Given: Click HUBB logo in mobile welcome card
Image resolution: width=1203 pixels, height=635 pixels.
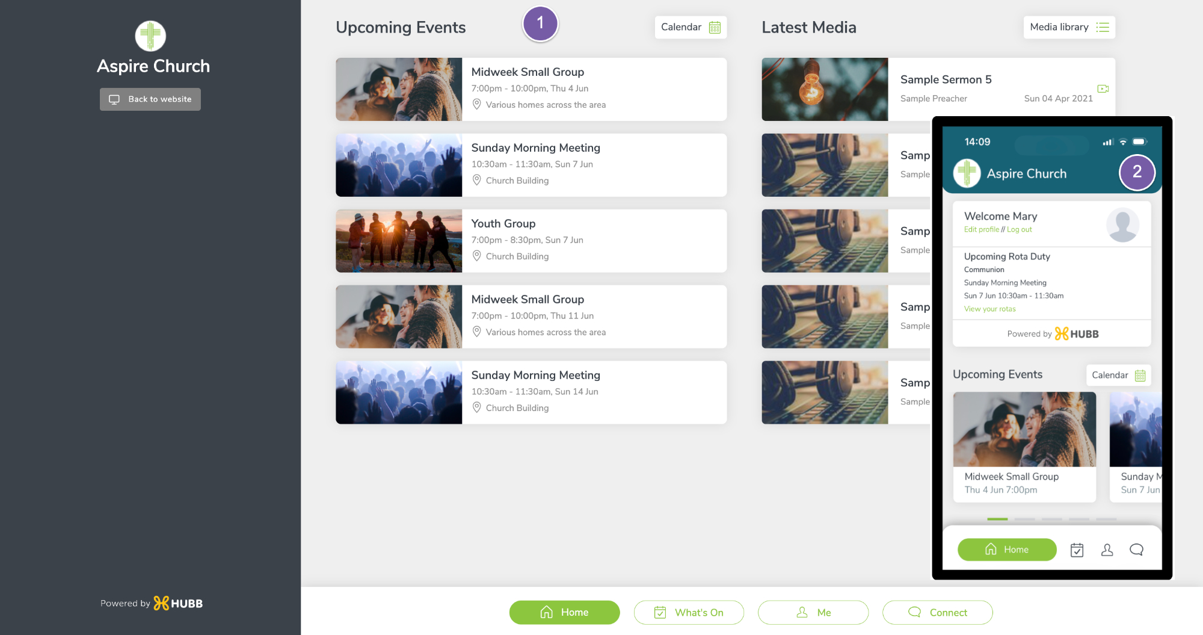Looking at the screenshot, I should tap(1077, 333).
